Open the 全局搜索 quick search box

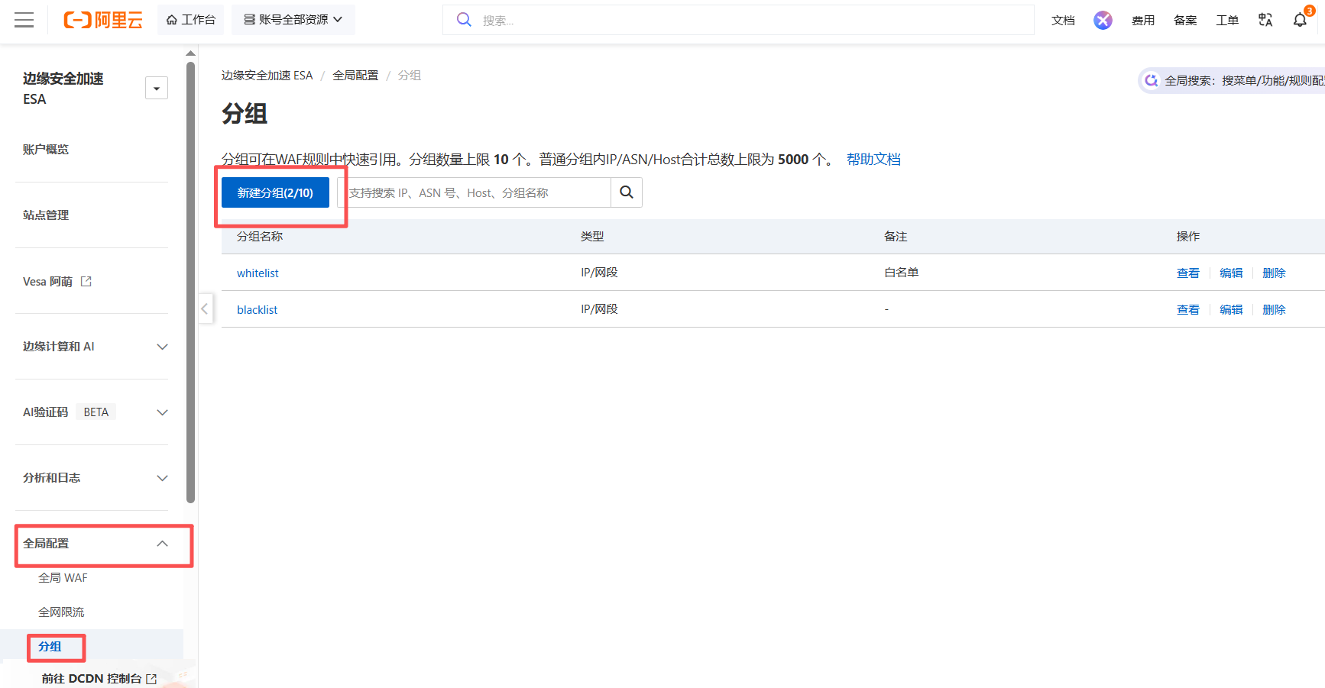click(1232, 80)
